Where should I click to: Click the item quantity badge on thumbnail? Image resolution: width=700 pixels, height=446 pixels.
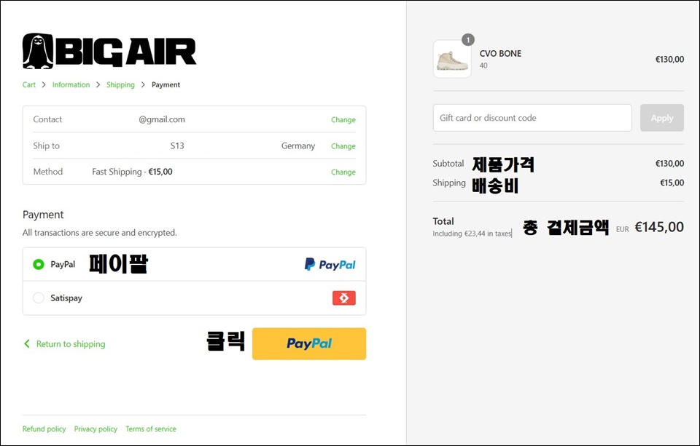coord(468,40)
